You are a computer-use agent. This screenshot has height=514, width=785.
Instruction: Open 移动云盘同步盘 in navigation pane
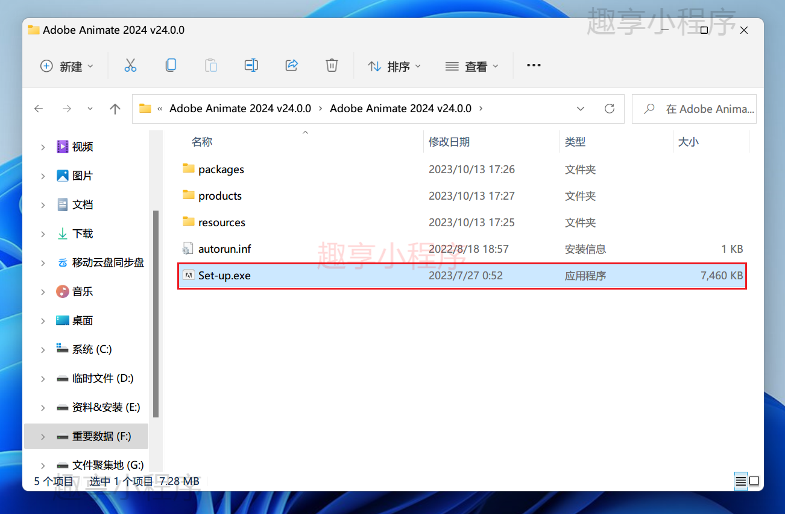click(x=109, y=262)
